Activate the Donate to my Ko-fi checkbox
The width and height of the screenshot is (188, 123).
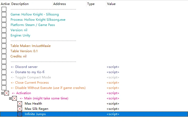point(4,72)
